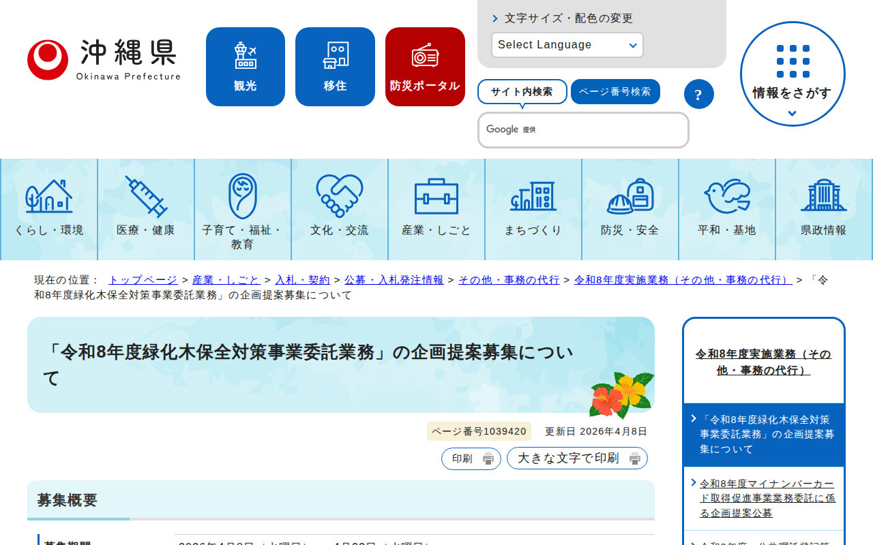Click the Google site search field
This screenshot has width=873, height=545.
583,130
